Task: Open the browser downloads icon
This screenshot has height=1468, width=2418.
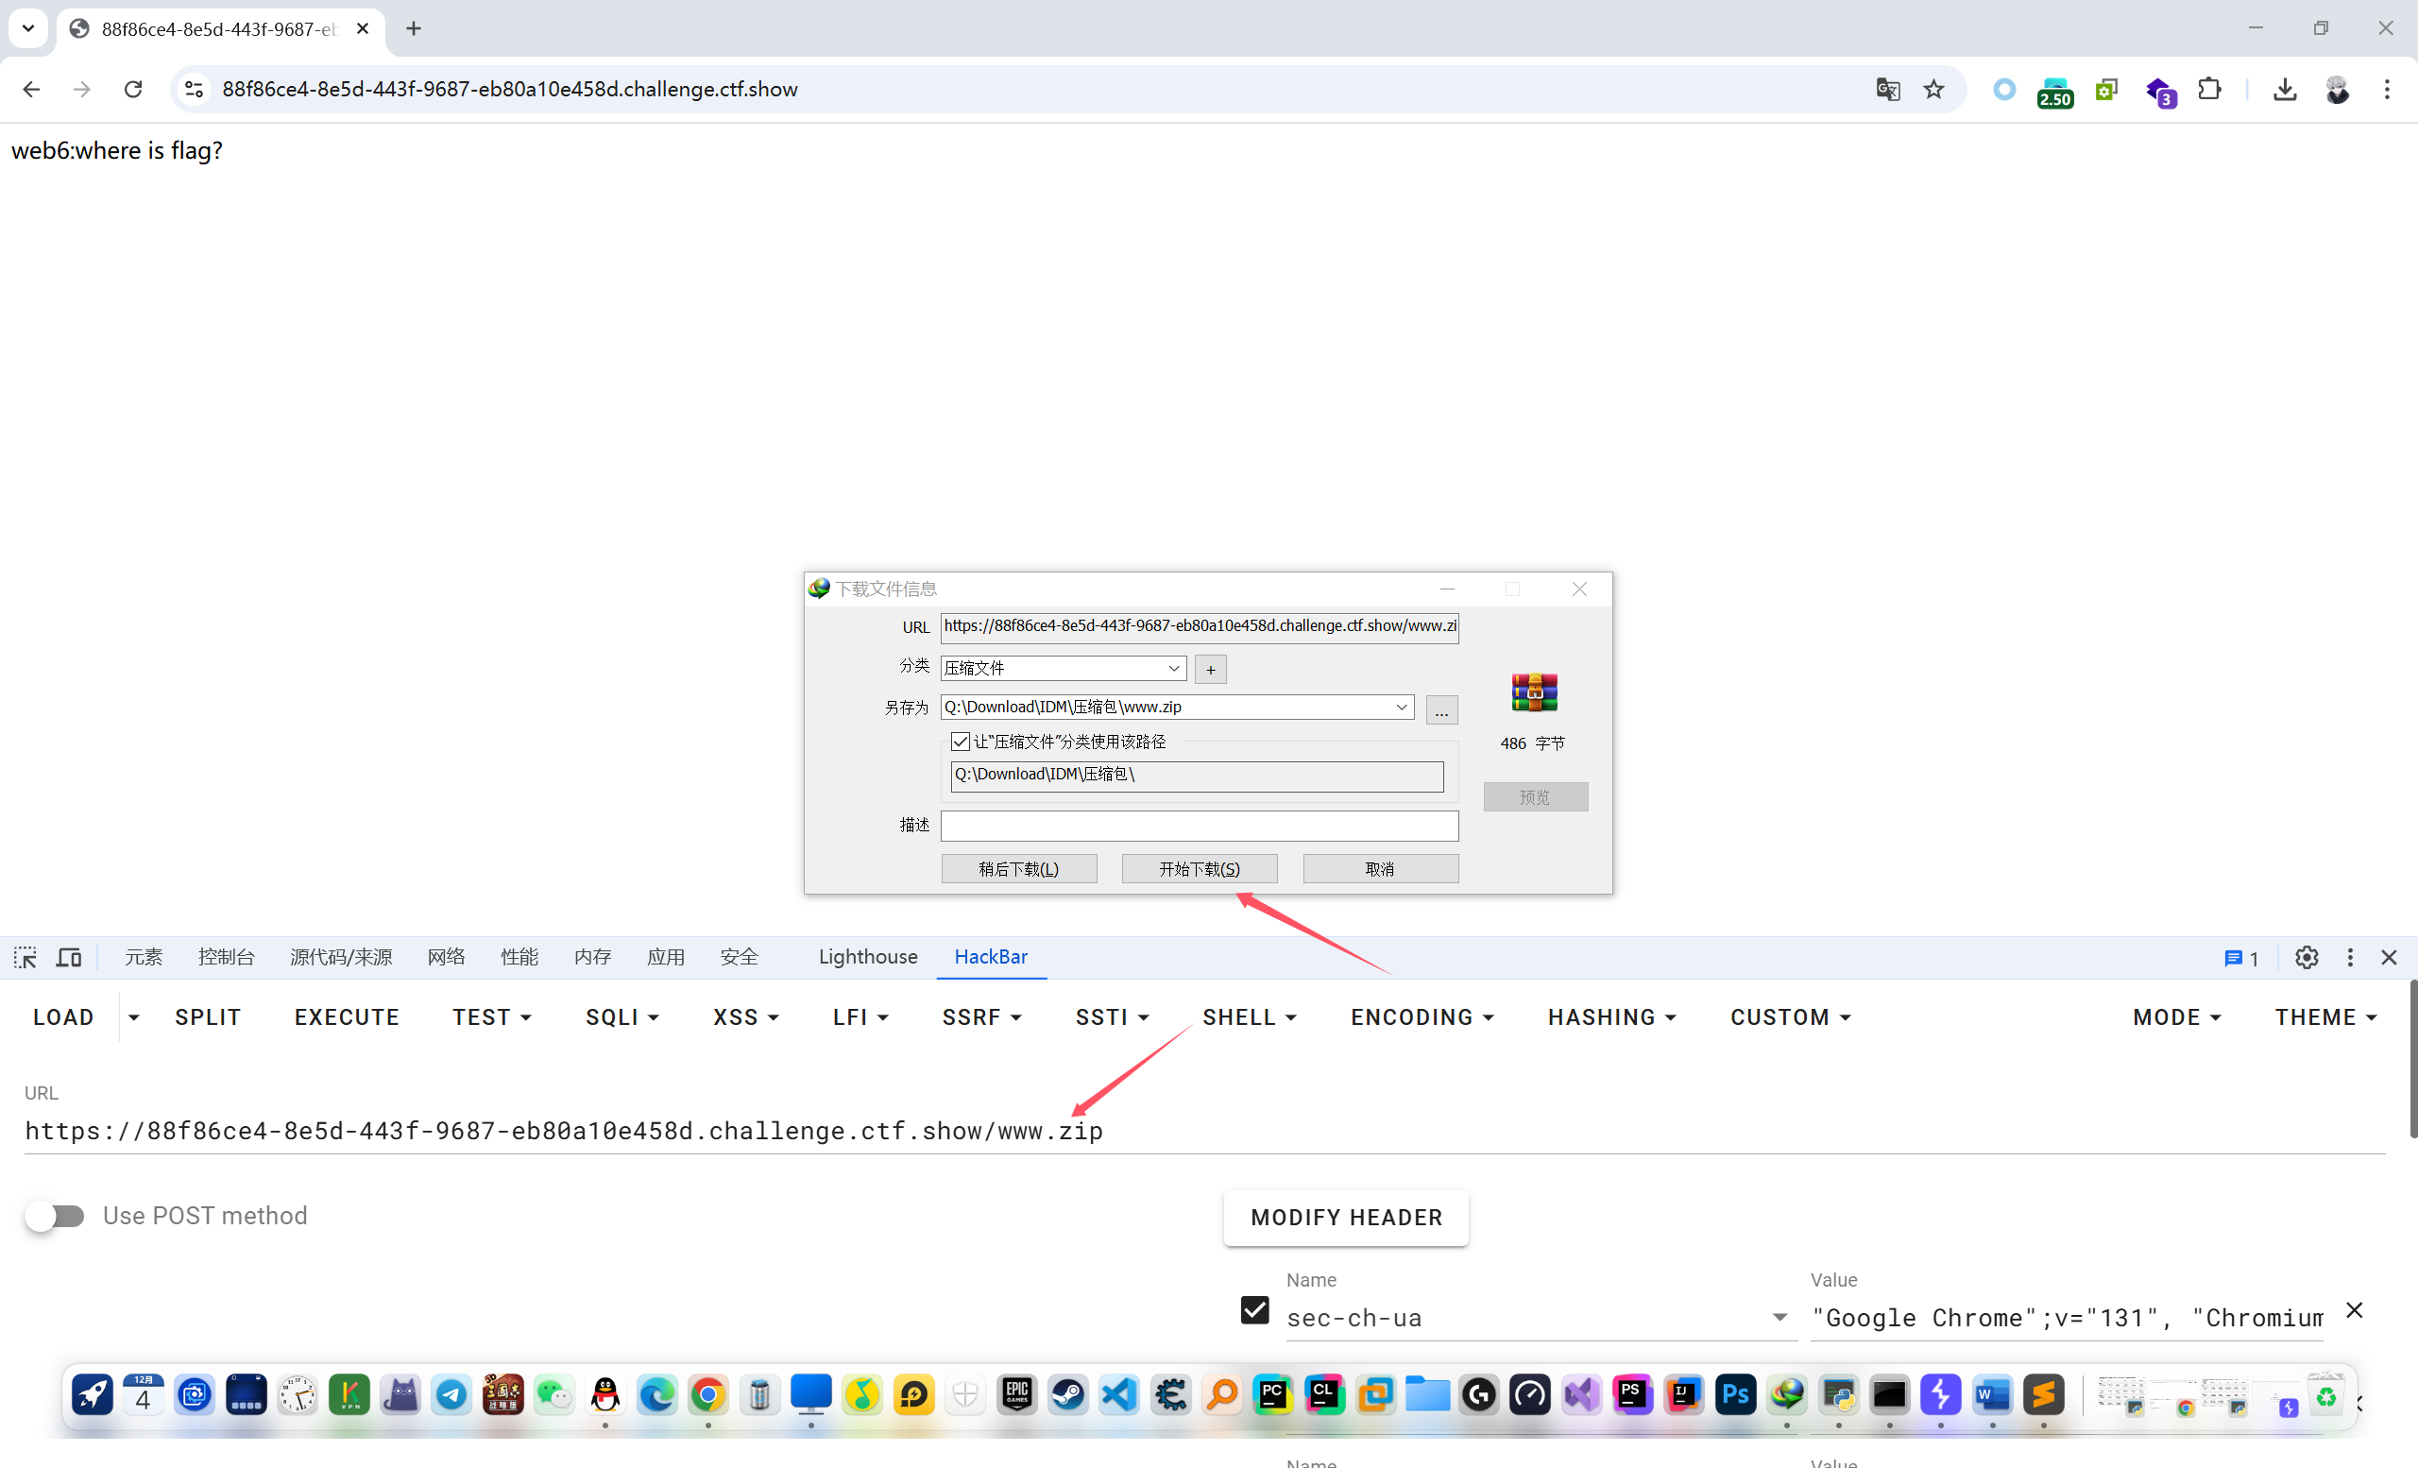Action: click(2285, 90)
